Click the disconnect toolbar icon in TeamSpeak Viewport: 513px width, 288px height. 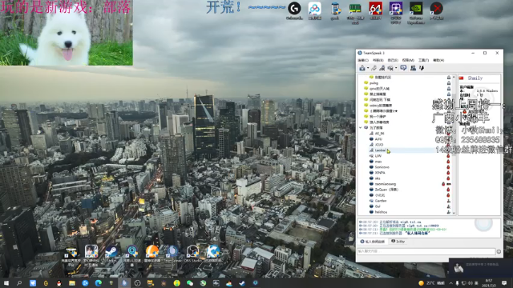coord(374,68)
